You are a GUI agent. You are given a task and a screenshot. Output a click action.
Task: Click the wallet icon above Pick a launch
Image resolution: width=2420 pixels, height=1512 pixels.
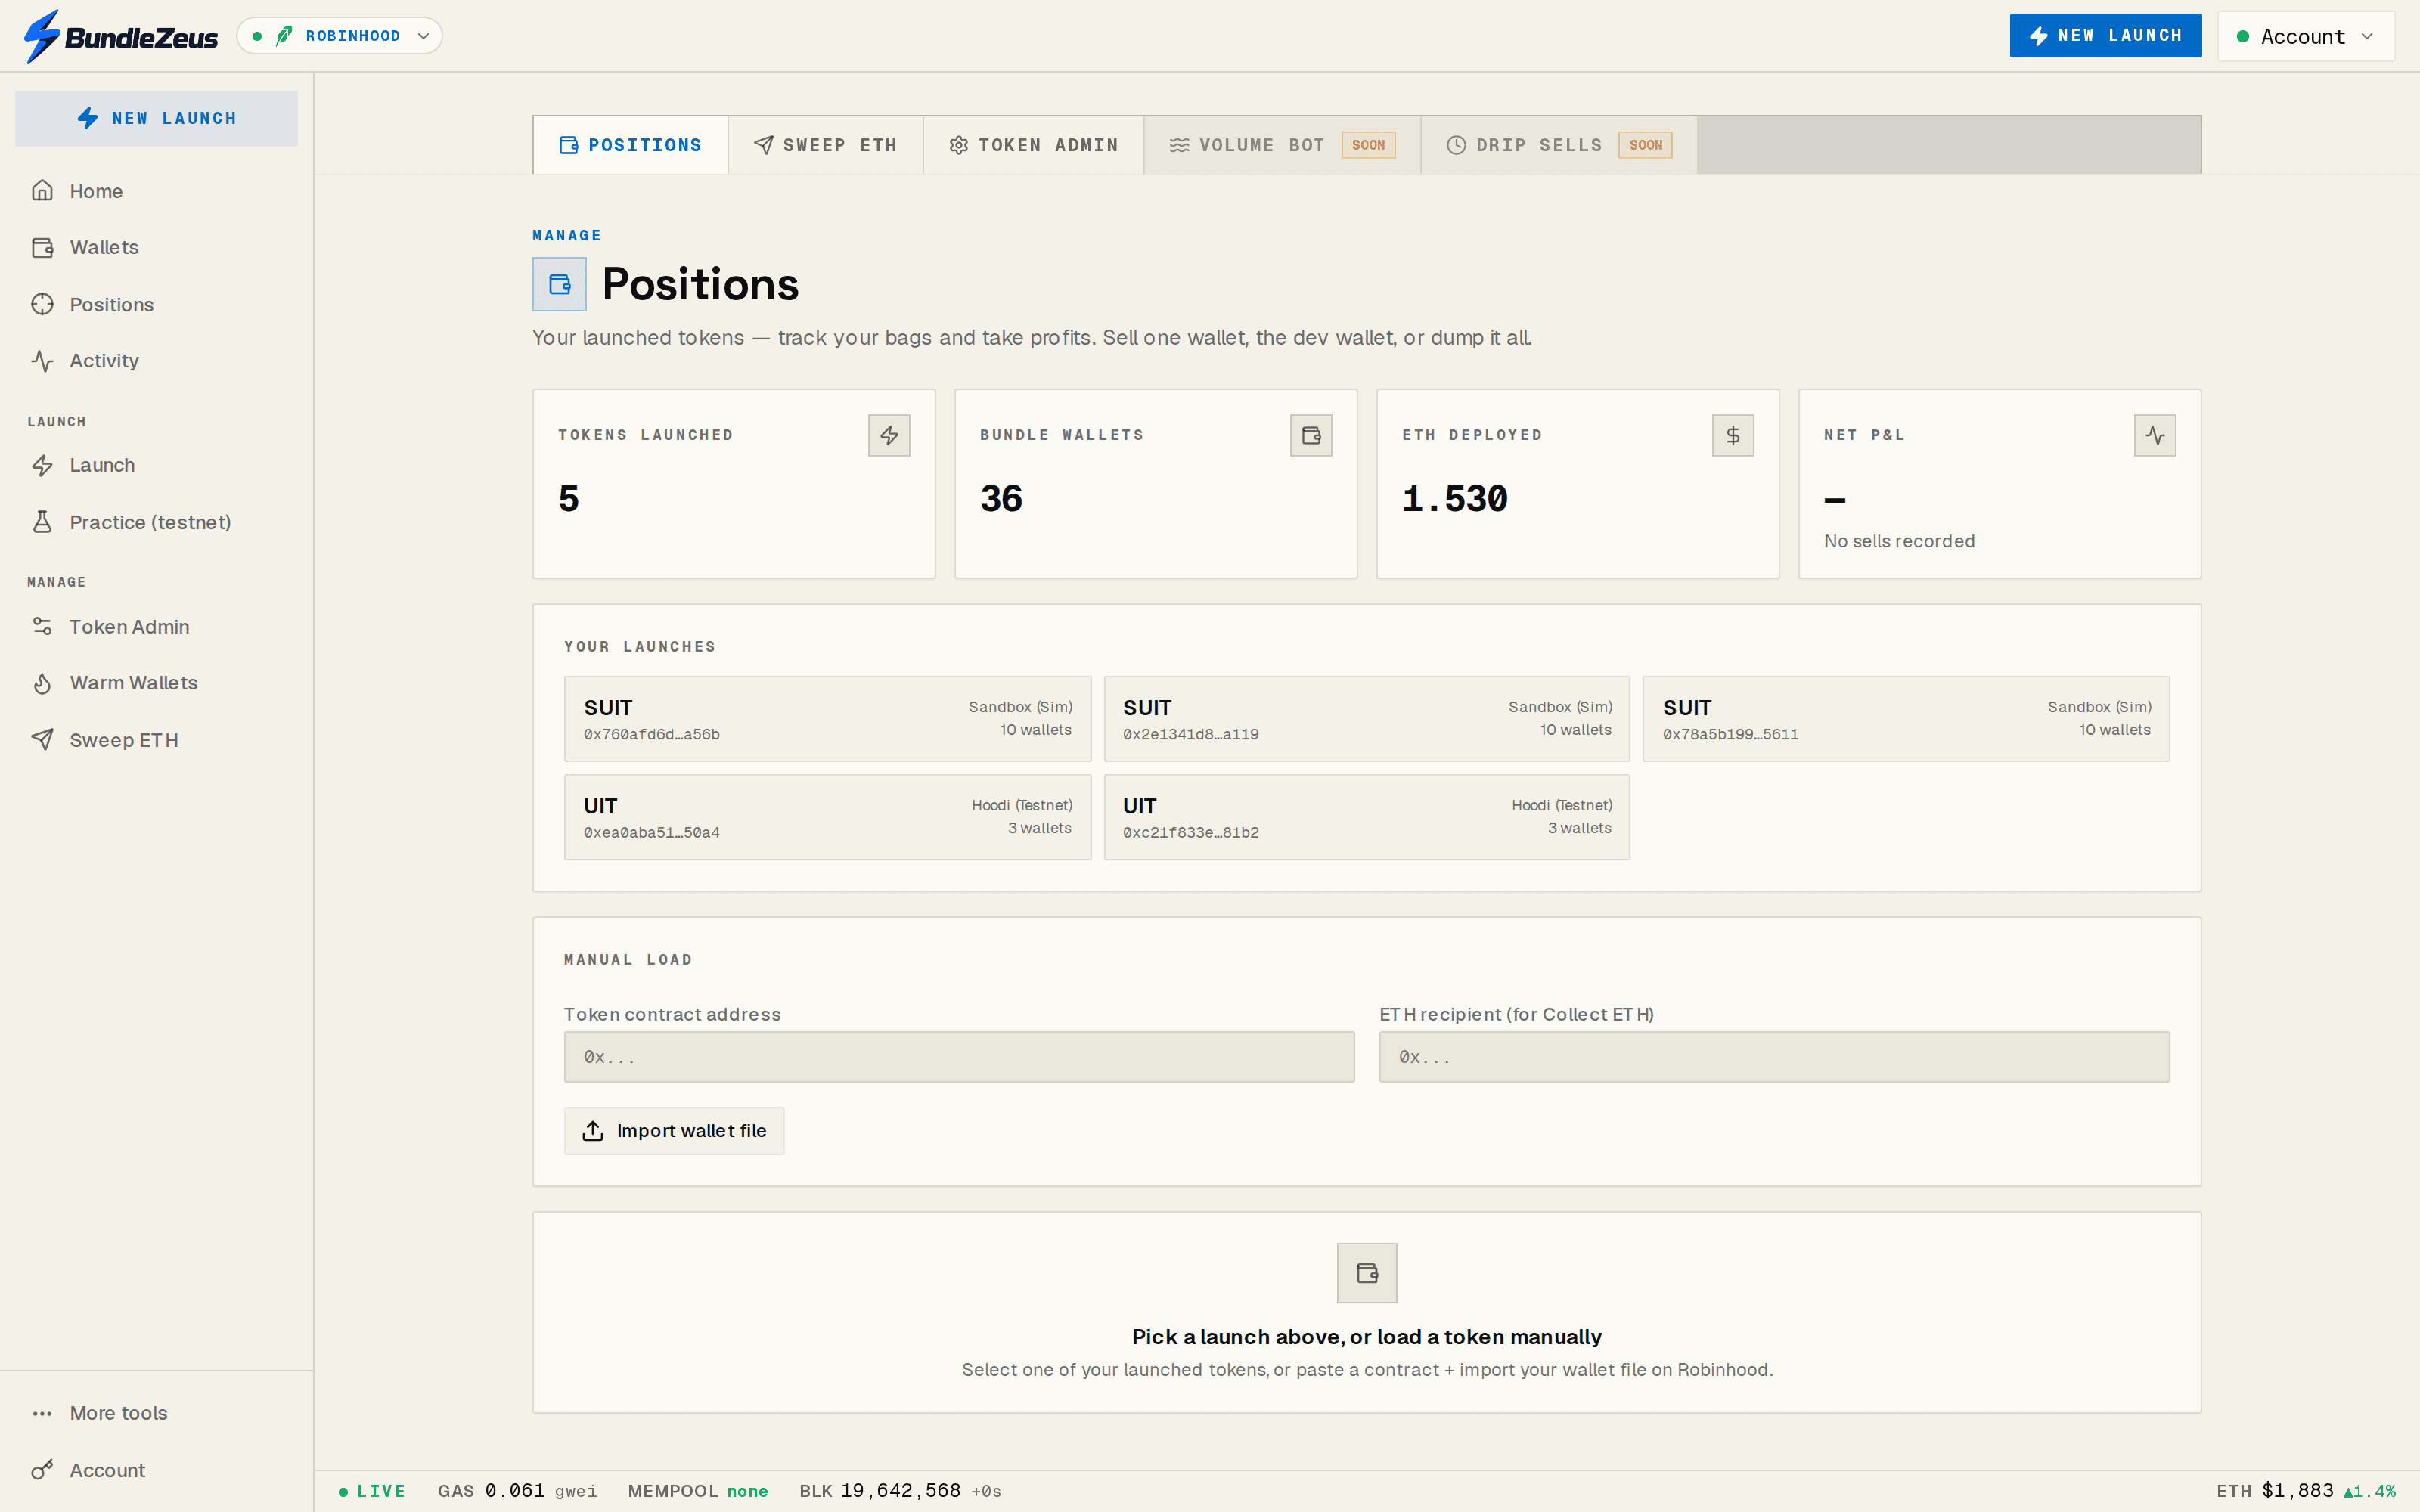1367,1273
